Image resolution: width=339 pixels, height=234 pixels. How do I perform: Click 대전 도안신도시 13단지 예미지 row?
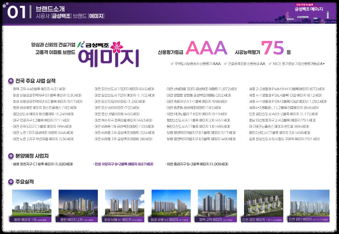pyautogui.click(x=124, y=89)
